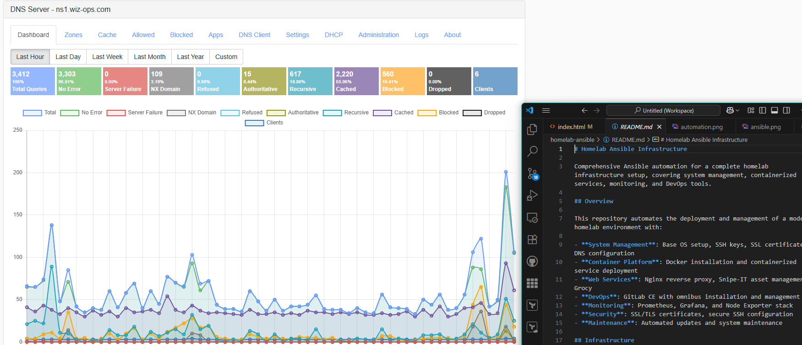Select the Dashboard tab
Viewport: 802px width, 345px height.
[x=33, y=35]
